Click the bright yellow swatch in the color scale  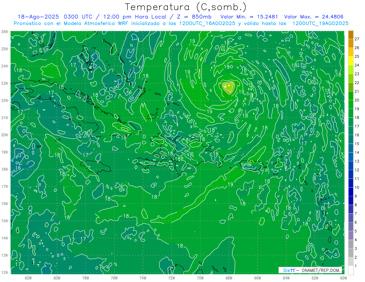[351, 61]
